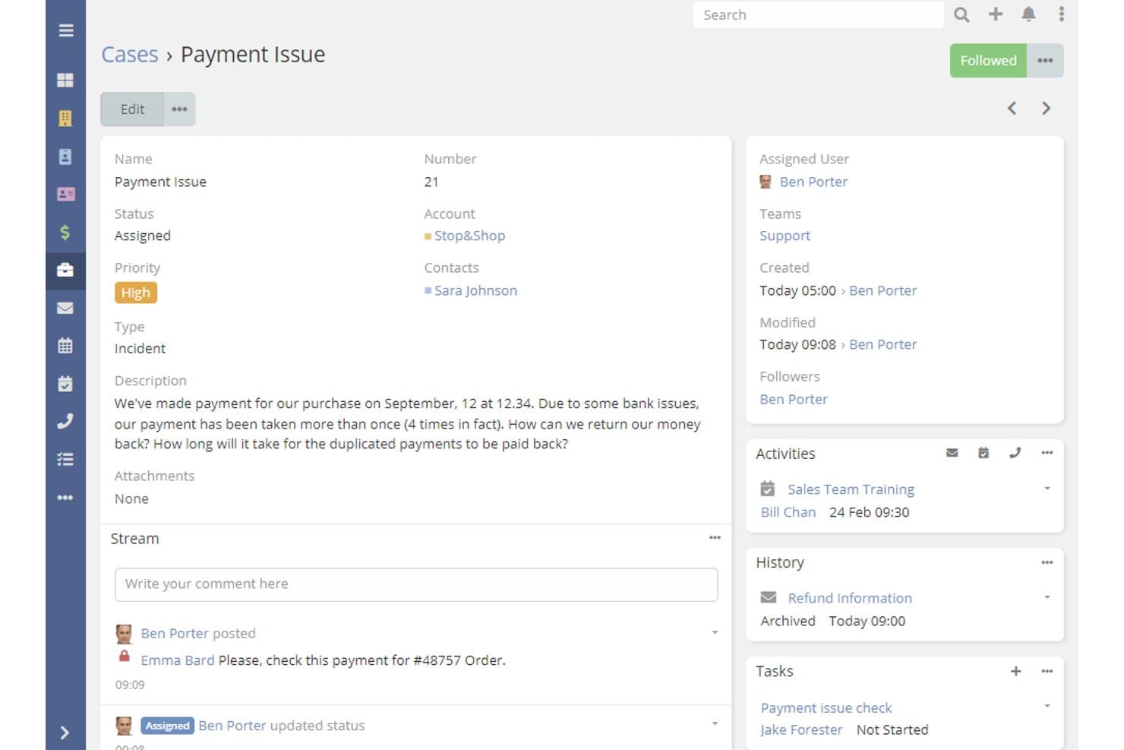
Task: Open the Stop&Shop account link
Action: 469,236
